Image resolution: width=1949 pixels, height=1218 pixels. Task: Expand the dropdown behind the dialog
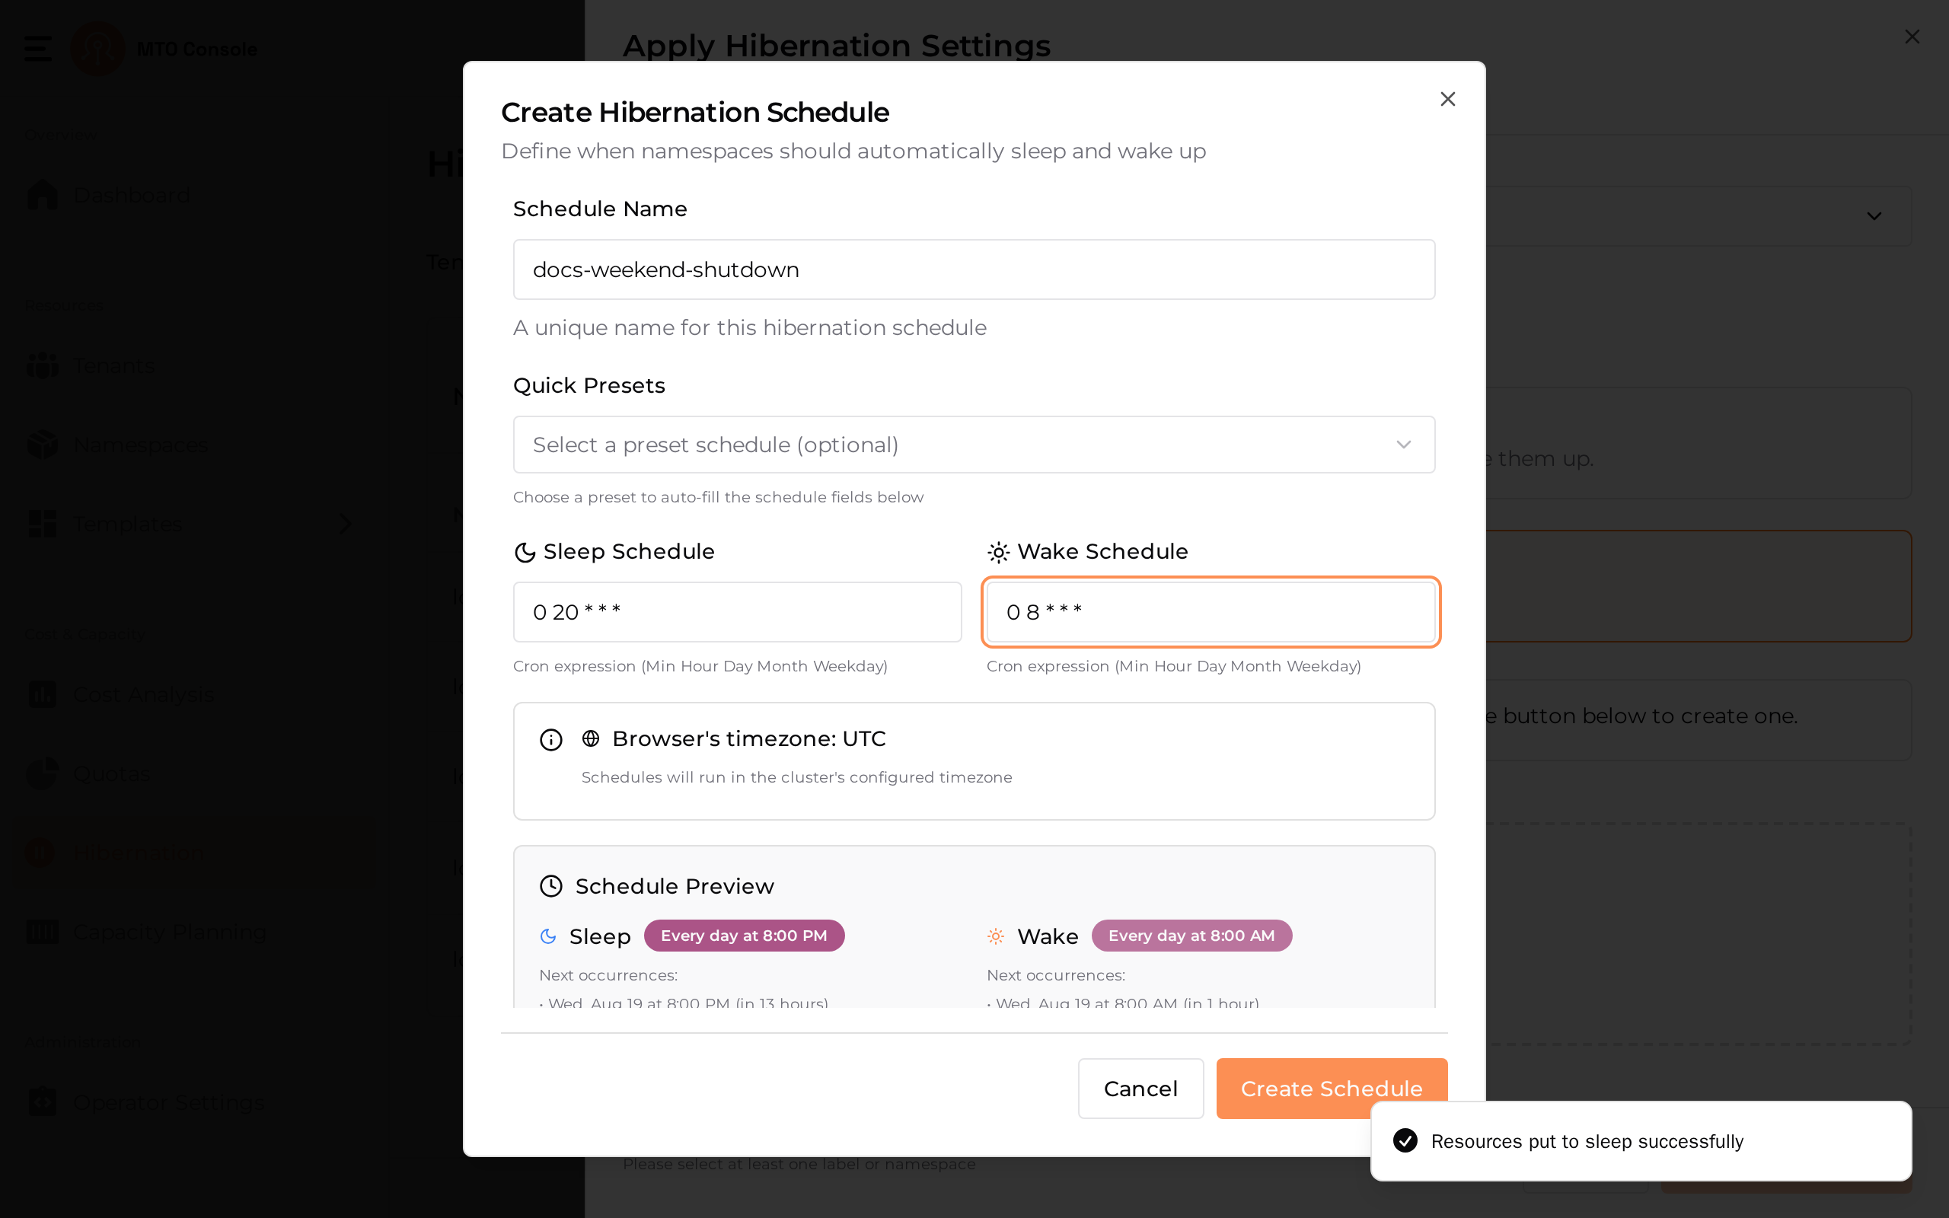click(1874, 216)
